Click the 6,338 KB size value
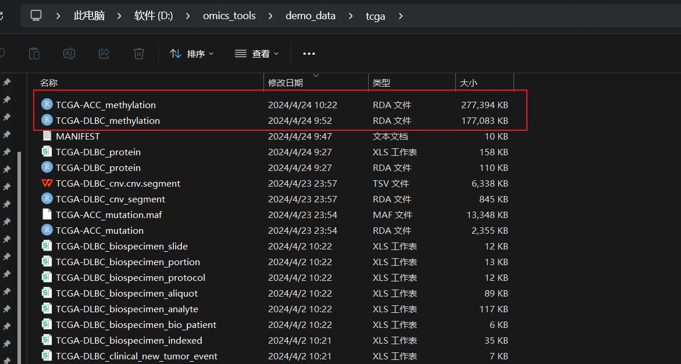Screen dimensions: 681x364 [x=490, y=183]
